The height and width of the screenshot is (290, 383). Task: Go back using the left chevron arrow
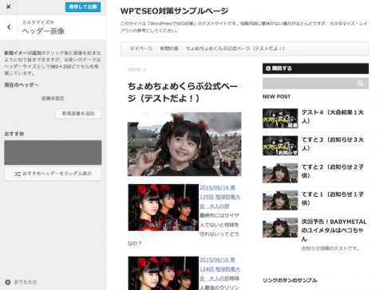[9, 27]
